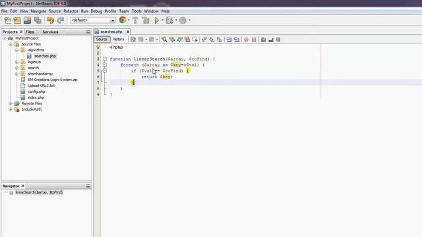Click the Open Project toolbar icon
This screenshot has width=422, height=237.
click(27, 20)
